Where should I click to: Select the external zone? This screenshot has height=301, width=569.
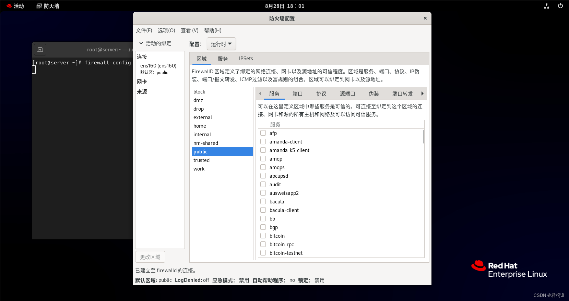pyautogui.click(x=222, y=117)
